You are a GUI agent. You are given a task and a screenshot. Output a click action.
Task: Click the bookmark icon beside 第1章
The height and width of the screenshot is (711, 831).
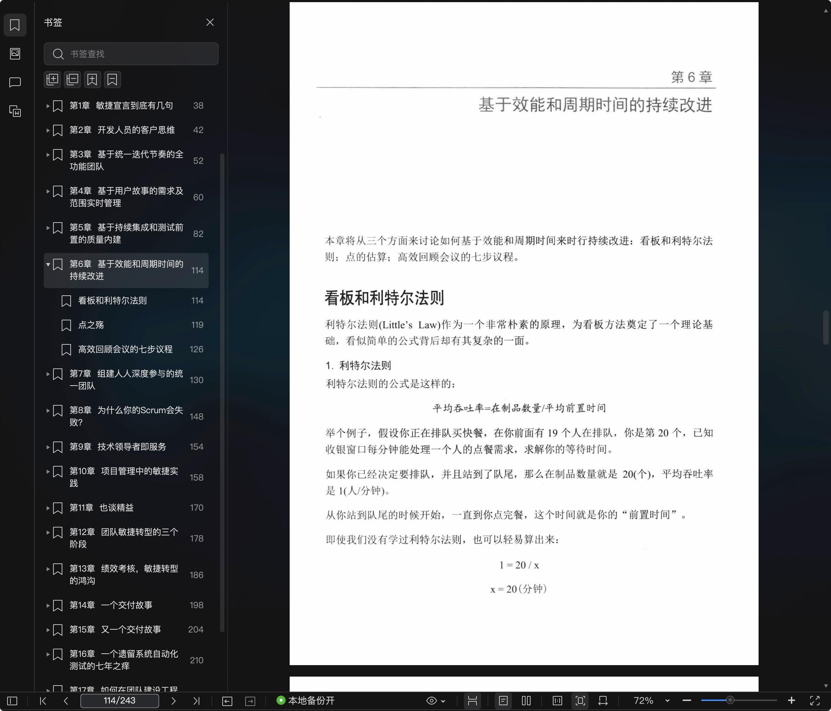pyautogui.click(x=58, y=106)
